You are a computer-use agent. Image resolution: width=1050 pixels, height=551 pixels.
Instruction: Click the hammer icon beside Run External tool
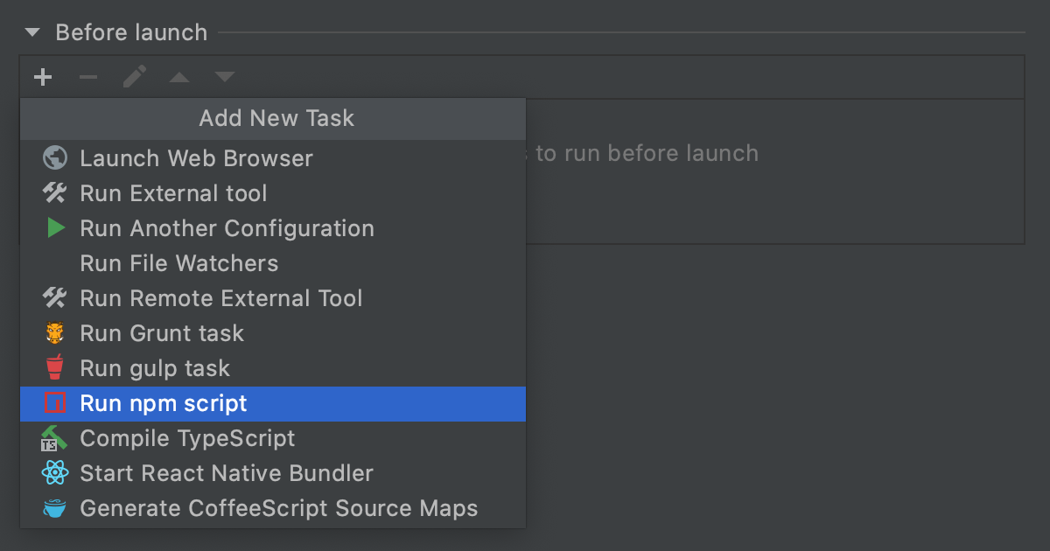coord(54,193)
